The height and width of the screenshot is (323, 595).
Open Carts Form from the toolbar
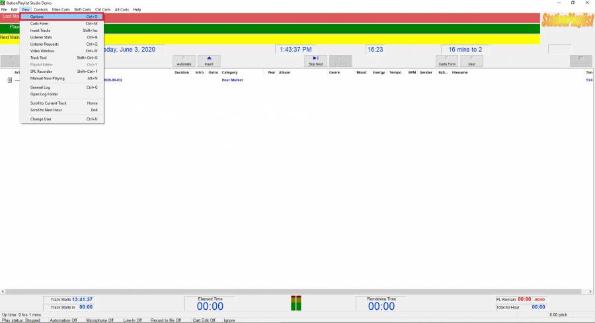(447, 60)
